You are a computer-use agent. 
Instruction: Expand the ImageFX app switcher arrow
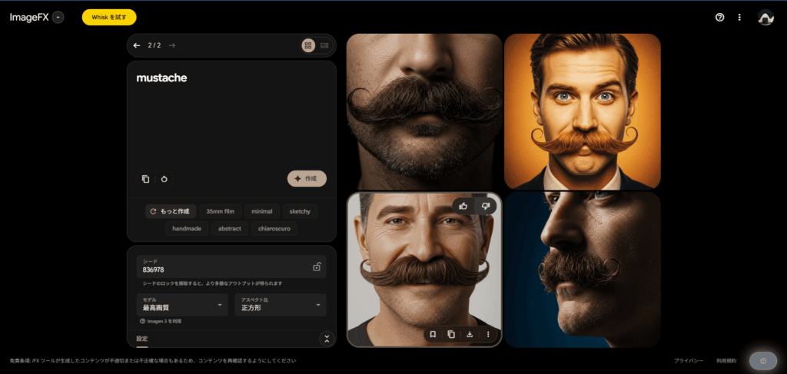pos(58,18)
